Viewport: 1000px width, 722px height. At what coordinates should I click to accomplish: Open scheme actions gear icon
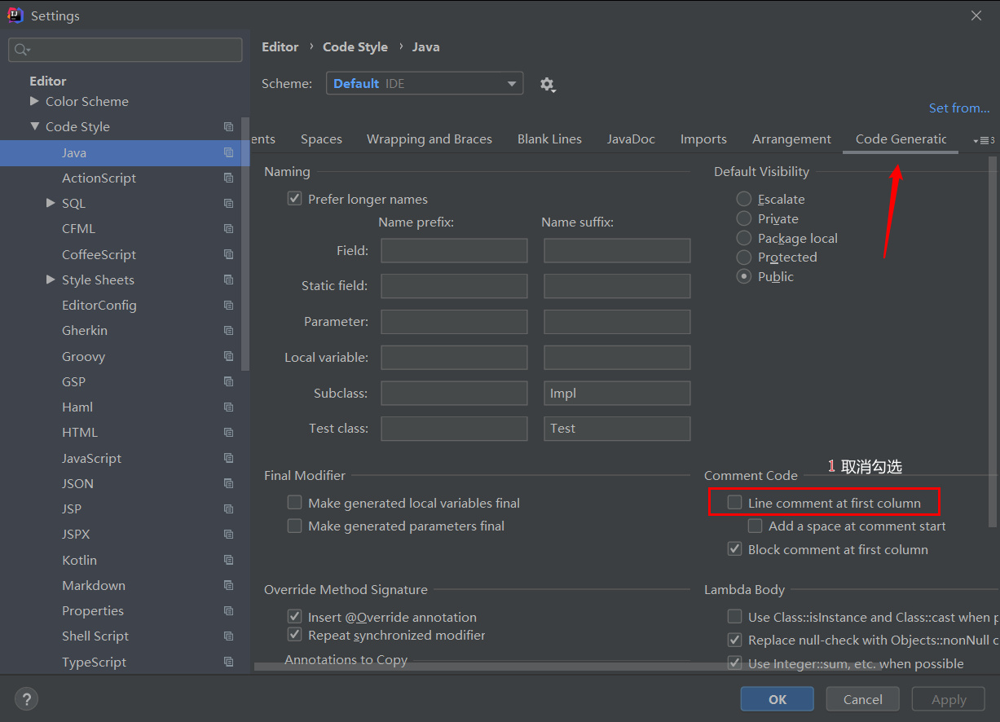pos(548,85)
